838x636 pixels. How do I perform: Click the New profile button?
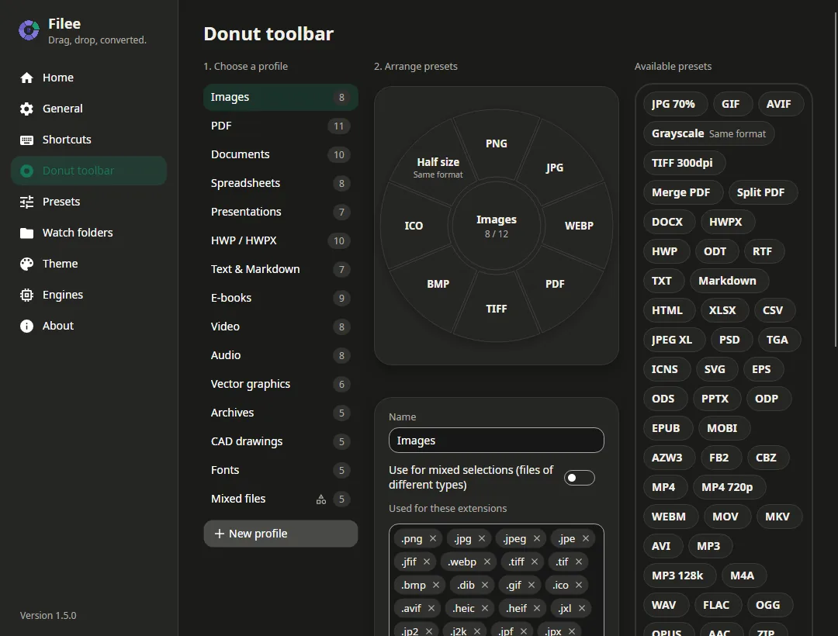pos(281,534)
